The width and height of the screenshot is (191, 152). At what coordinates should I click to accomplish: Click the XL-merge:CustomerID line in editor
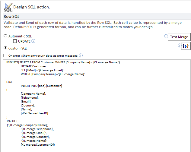[37, 145]
